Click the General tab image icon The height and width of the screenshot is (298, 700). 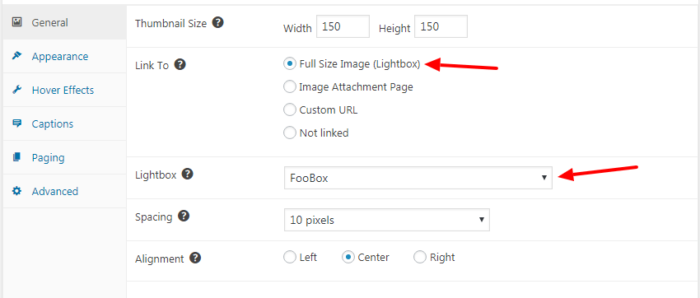[x=17, y=22]
